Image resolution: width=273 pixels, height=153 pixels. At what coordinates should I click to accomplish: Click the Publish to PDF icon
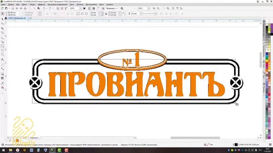pyautogui.click(x=66, y=8)
